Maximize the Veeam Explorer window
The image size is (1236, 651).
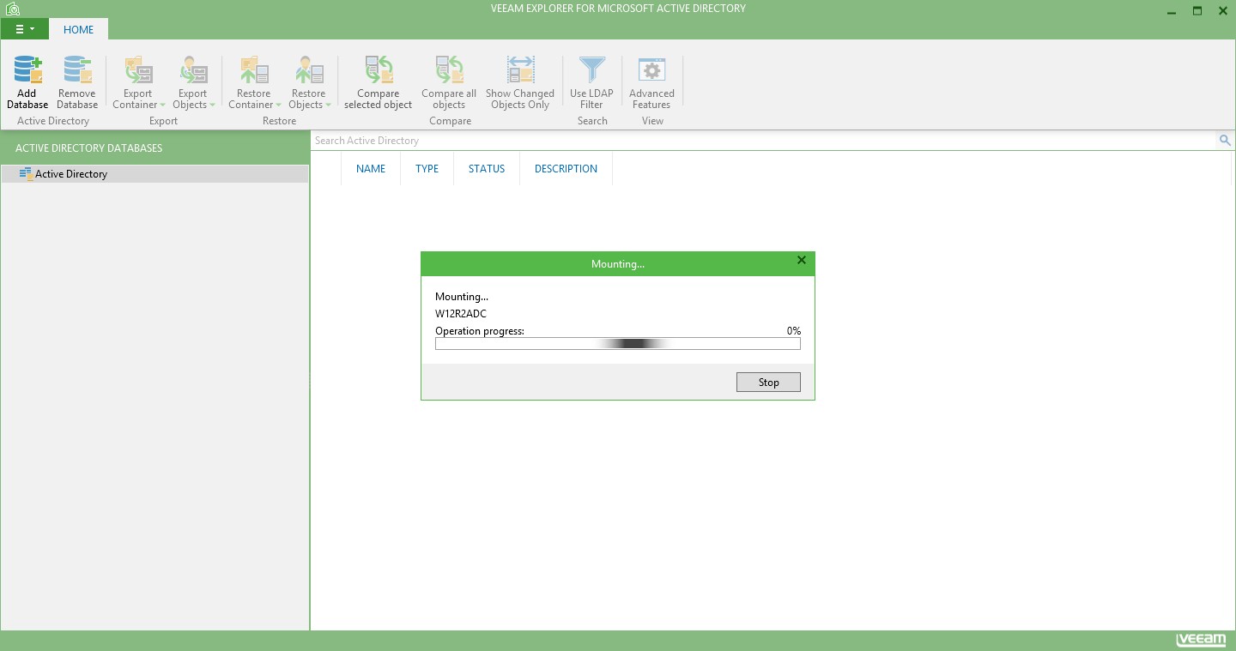1197,11
